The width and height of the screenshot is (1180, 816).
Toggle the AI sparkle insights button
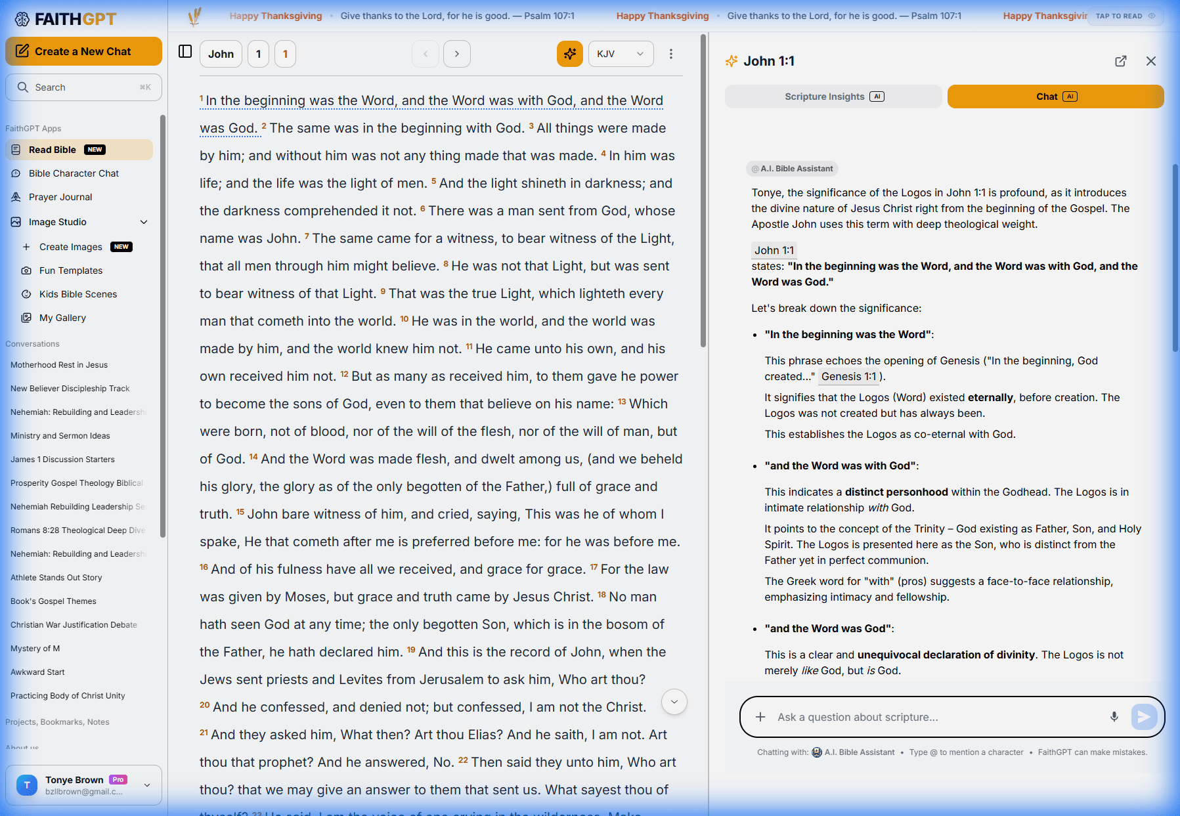pos(570,54)
